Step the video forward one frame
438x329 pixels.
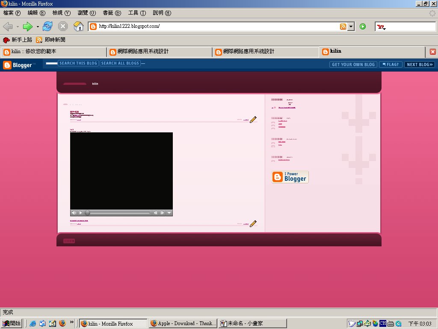click(x=162, y=213)
